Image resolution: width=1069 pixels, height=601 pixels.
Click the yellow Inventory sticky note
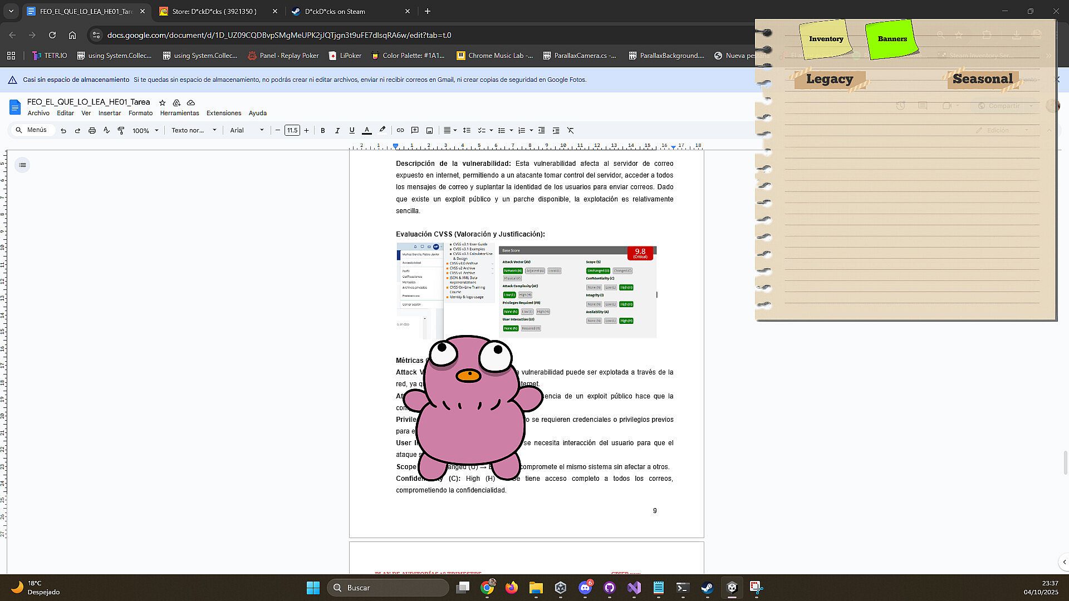[826, 39]
